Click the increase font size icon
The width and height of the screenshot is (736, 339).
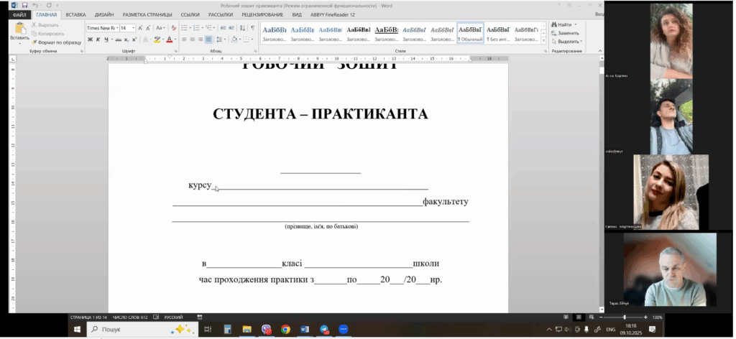(x=140, y=28)
